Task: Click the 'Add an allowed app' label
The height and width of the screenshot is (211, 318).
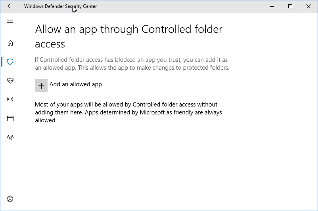Action: click(76, 84)
